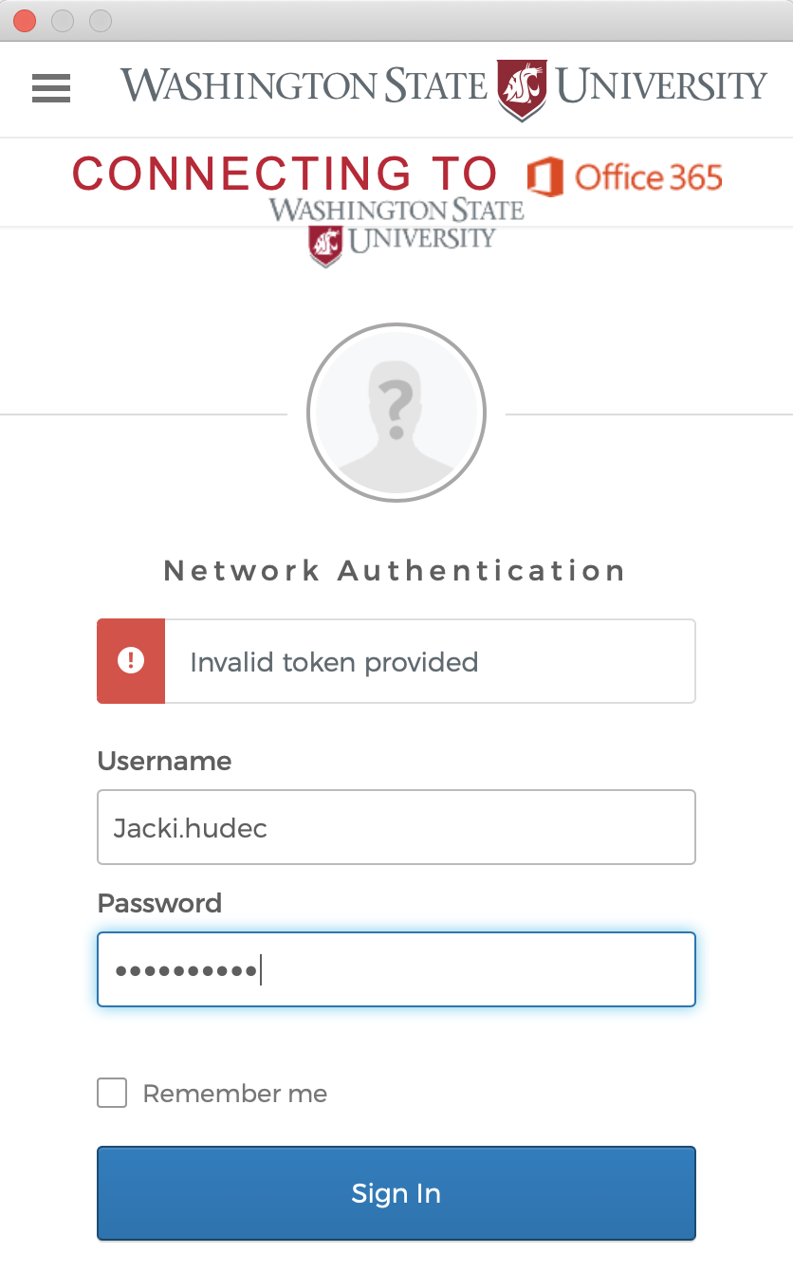Dismiss the Invalid token provided message box

(x=396, y=661)
